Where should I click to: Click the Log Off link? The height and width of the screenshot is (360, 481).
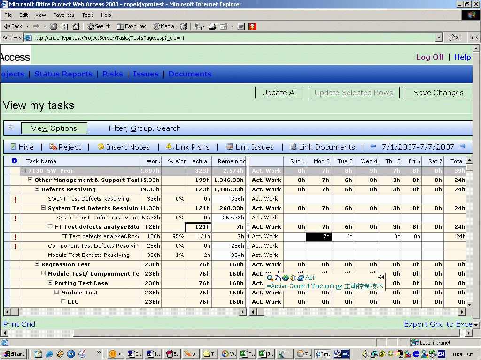430,57
